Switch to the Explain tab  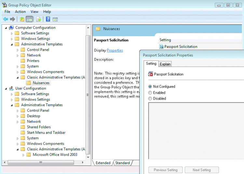point(165,64)
